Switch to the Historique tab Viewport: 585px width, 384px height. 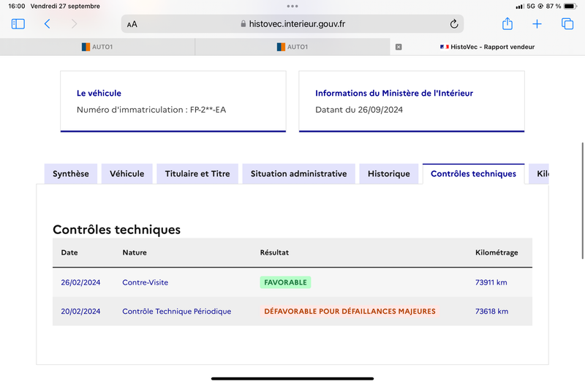tap(389, 173)
